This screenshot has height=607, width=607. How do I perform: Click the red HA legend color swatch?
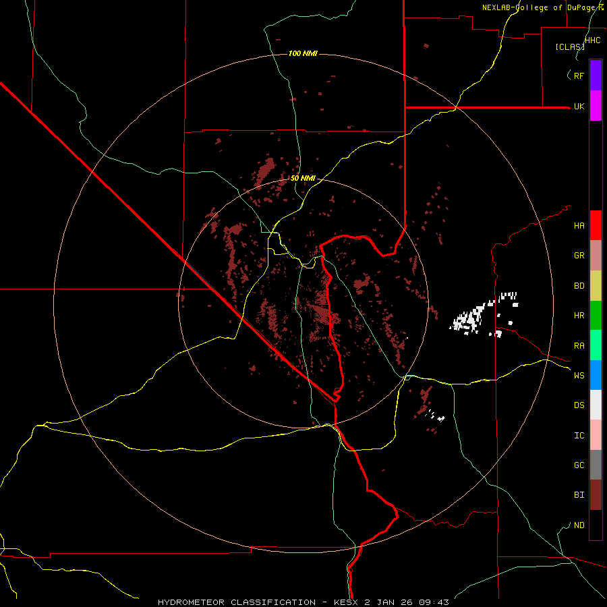click(596, 225)
